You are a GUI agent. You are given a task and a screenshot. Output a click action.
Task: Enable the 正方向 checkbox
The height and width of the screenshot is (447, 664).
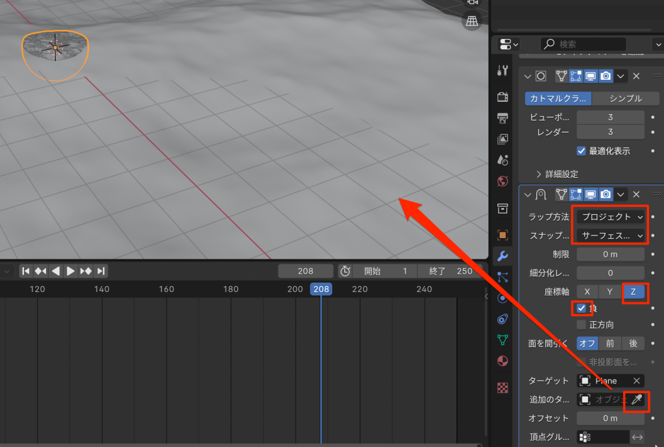[582, 324]
